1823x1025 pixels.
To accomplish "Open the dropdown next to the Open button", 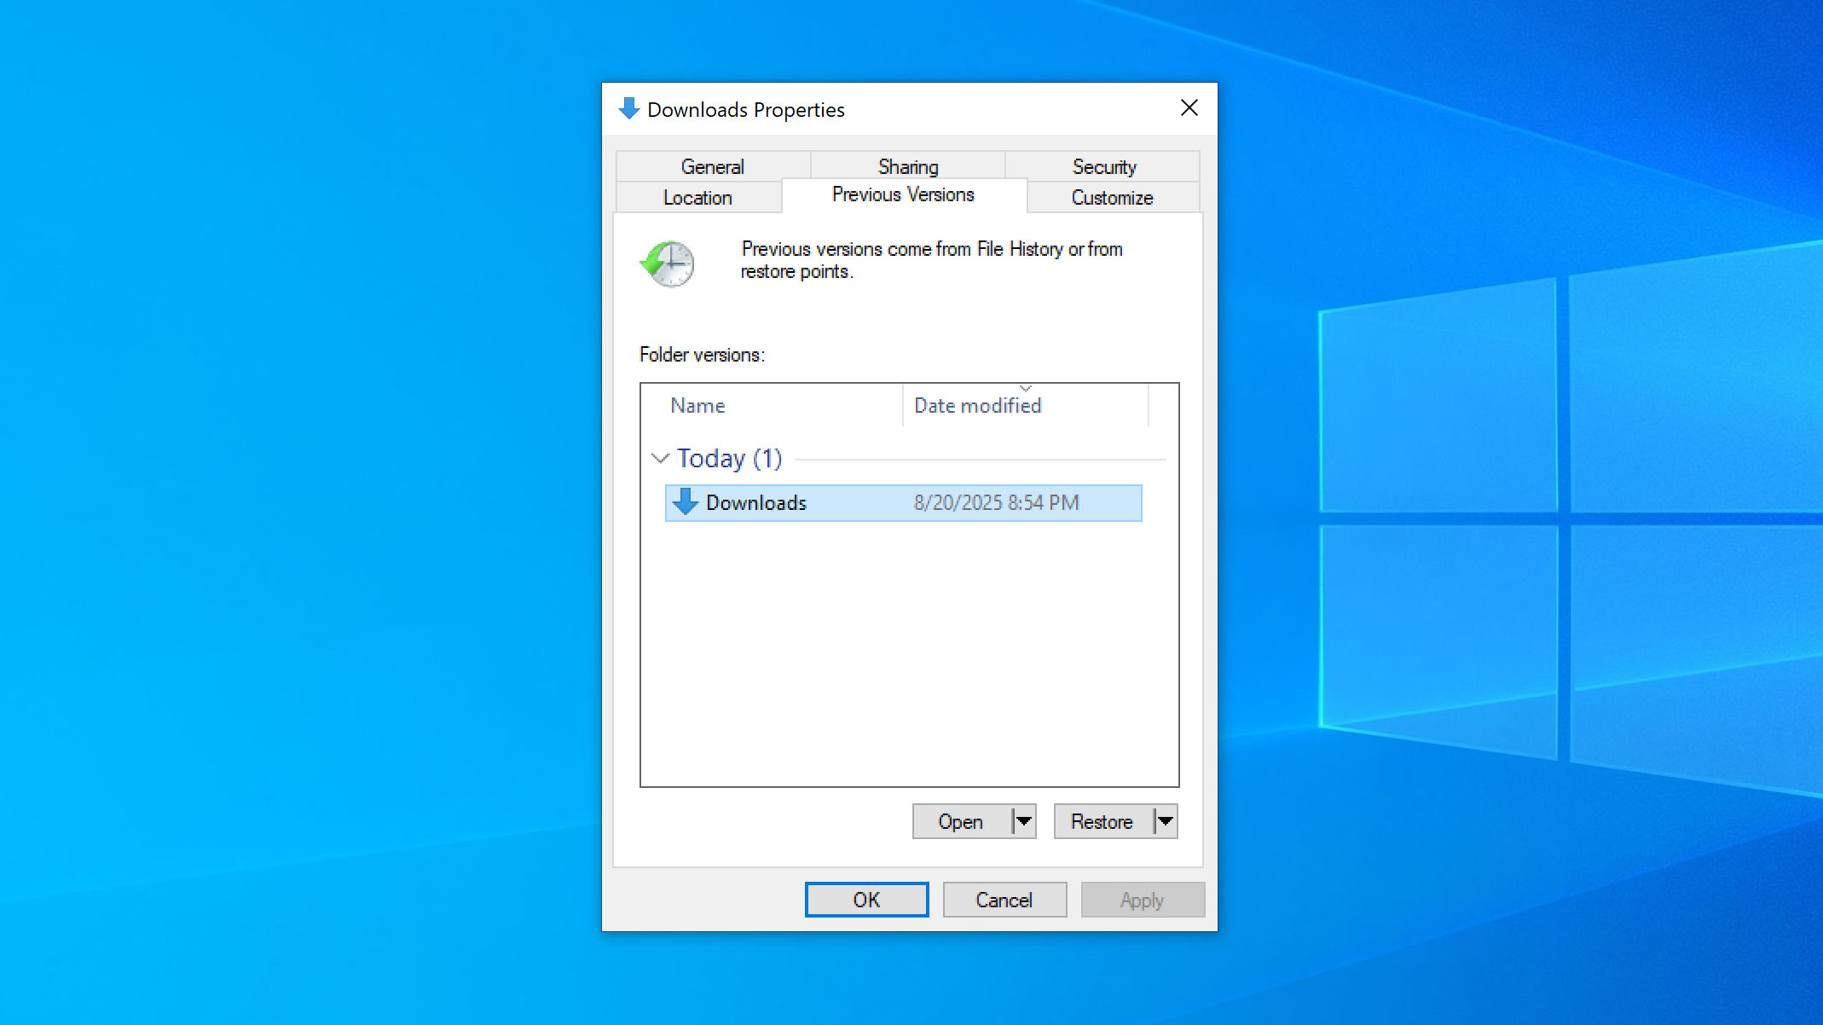I will (1022, 821).
